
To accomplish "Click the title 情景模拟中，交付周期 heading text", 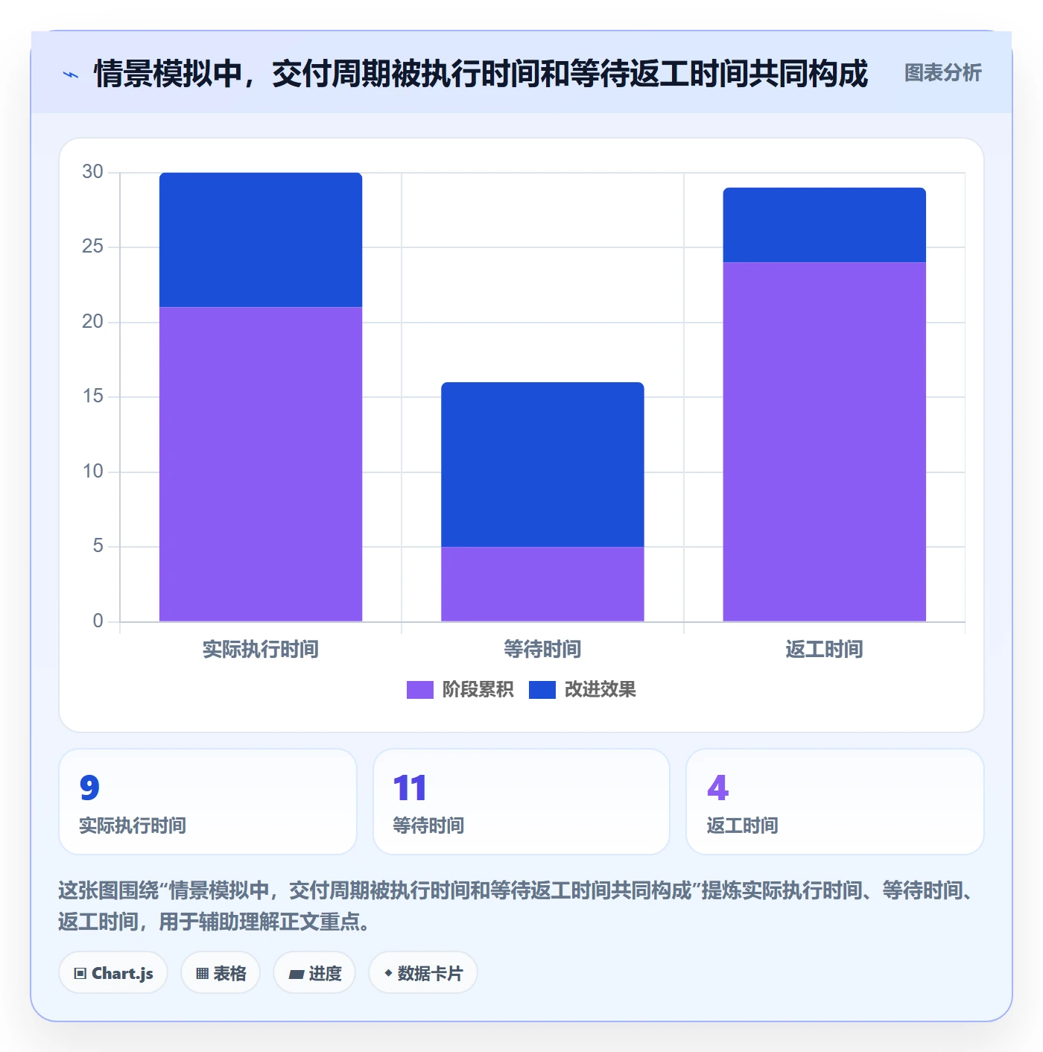I will pos(481,74).
